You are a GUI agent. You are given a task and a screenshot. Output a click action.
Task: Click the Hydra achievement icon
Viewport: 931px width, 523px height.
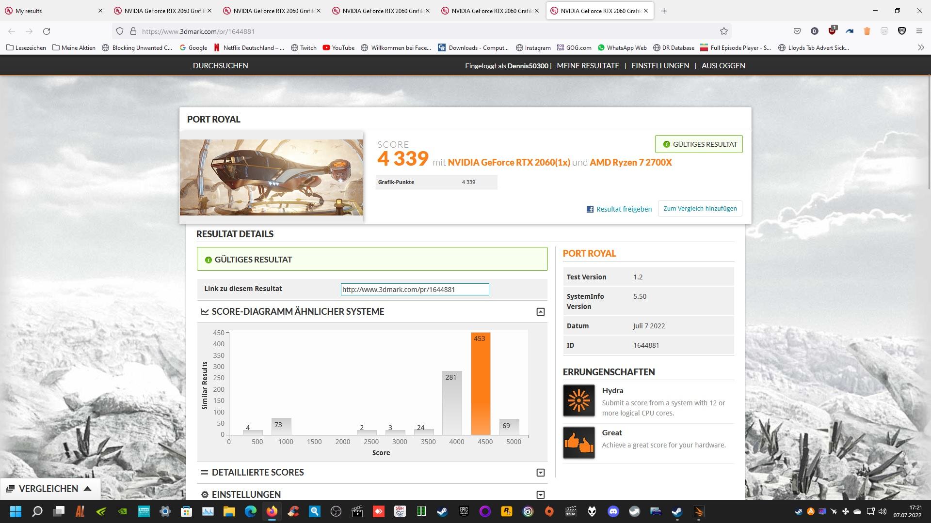click(x=578, y=400)
